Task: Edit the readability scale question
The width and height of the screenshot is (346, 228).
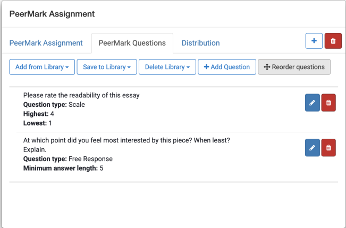Action: [x=312, y=103]
